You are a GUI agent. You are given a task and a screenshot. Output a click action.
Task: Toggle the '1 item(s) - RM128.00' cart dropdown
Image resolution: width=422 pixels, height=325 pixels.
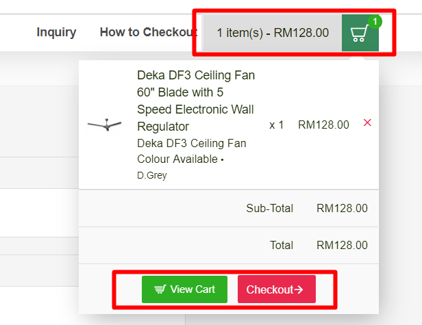click(x=273, y=33)
